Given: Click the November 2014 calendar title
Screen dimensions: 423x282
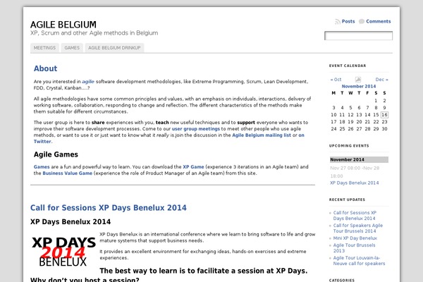Looking at the screenshot, I should point(359,86).
